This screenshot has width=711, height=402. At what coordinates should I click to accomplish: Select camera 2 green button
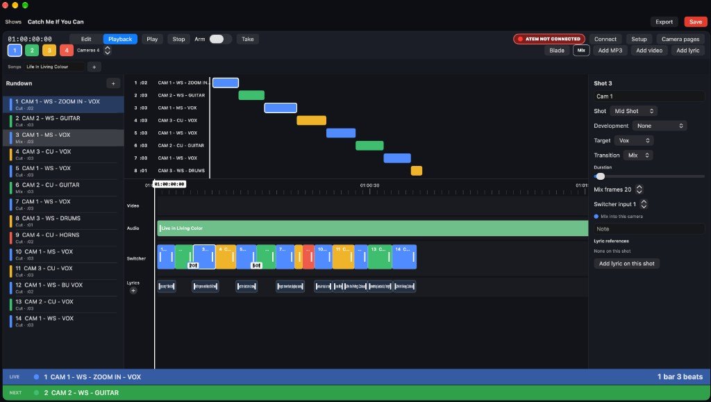coord(32,50)
